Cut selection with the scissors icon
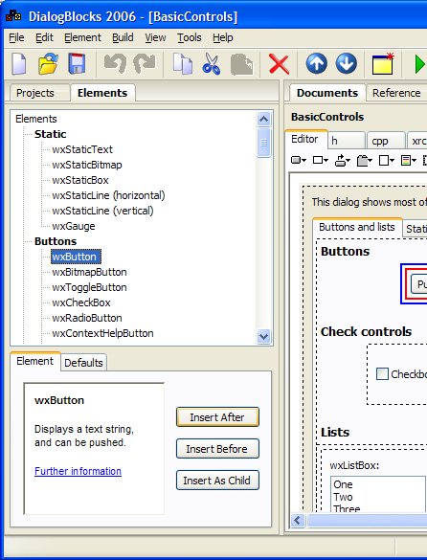 click(212, 63)
